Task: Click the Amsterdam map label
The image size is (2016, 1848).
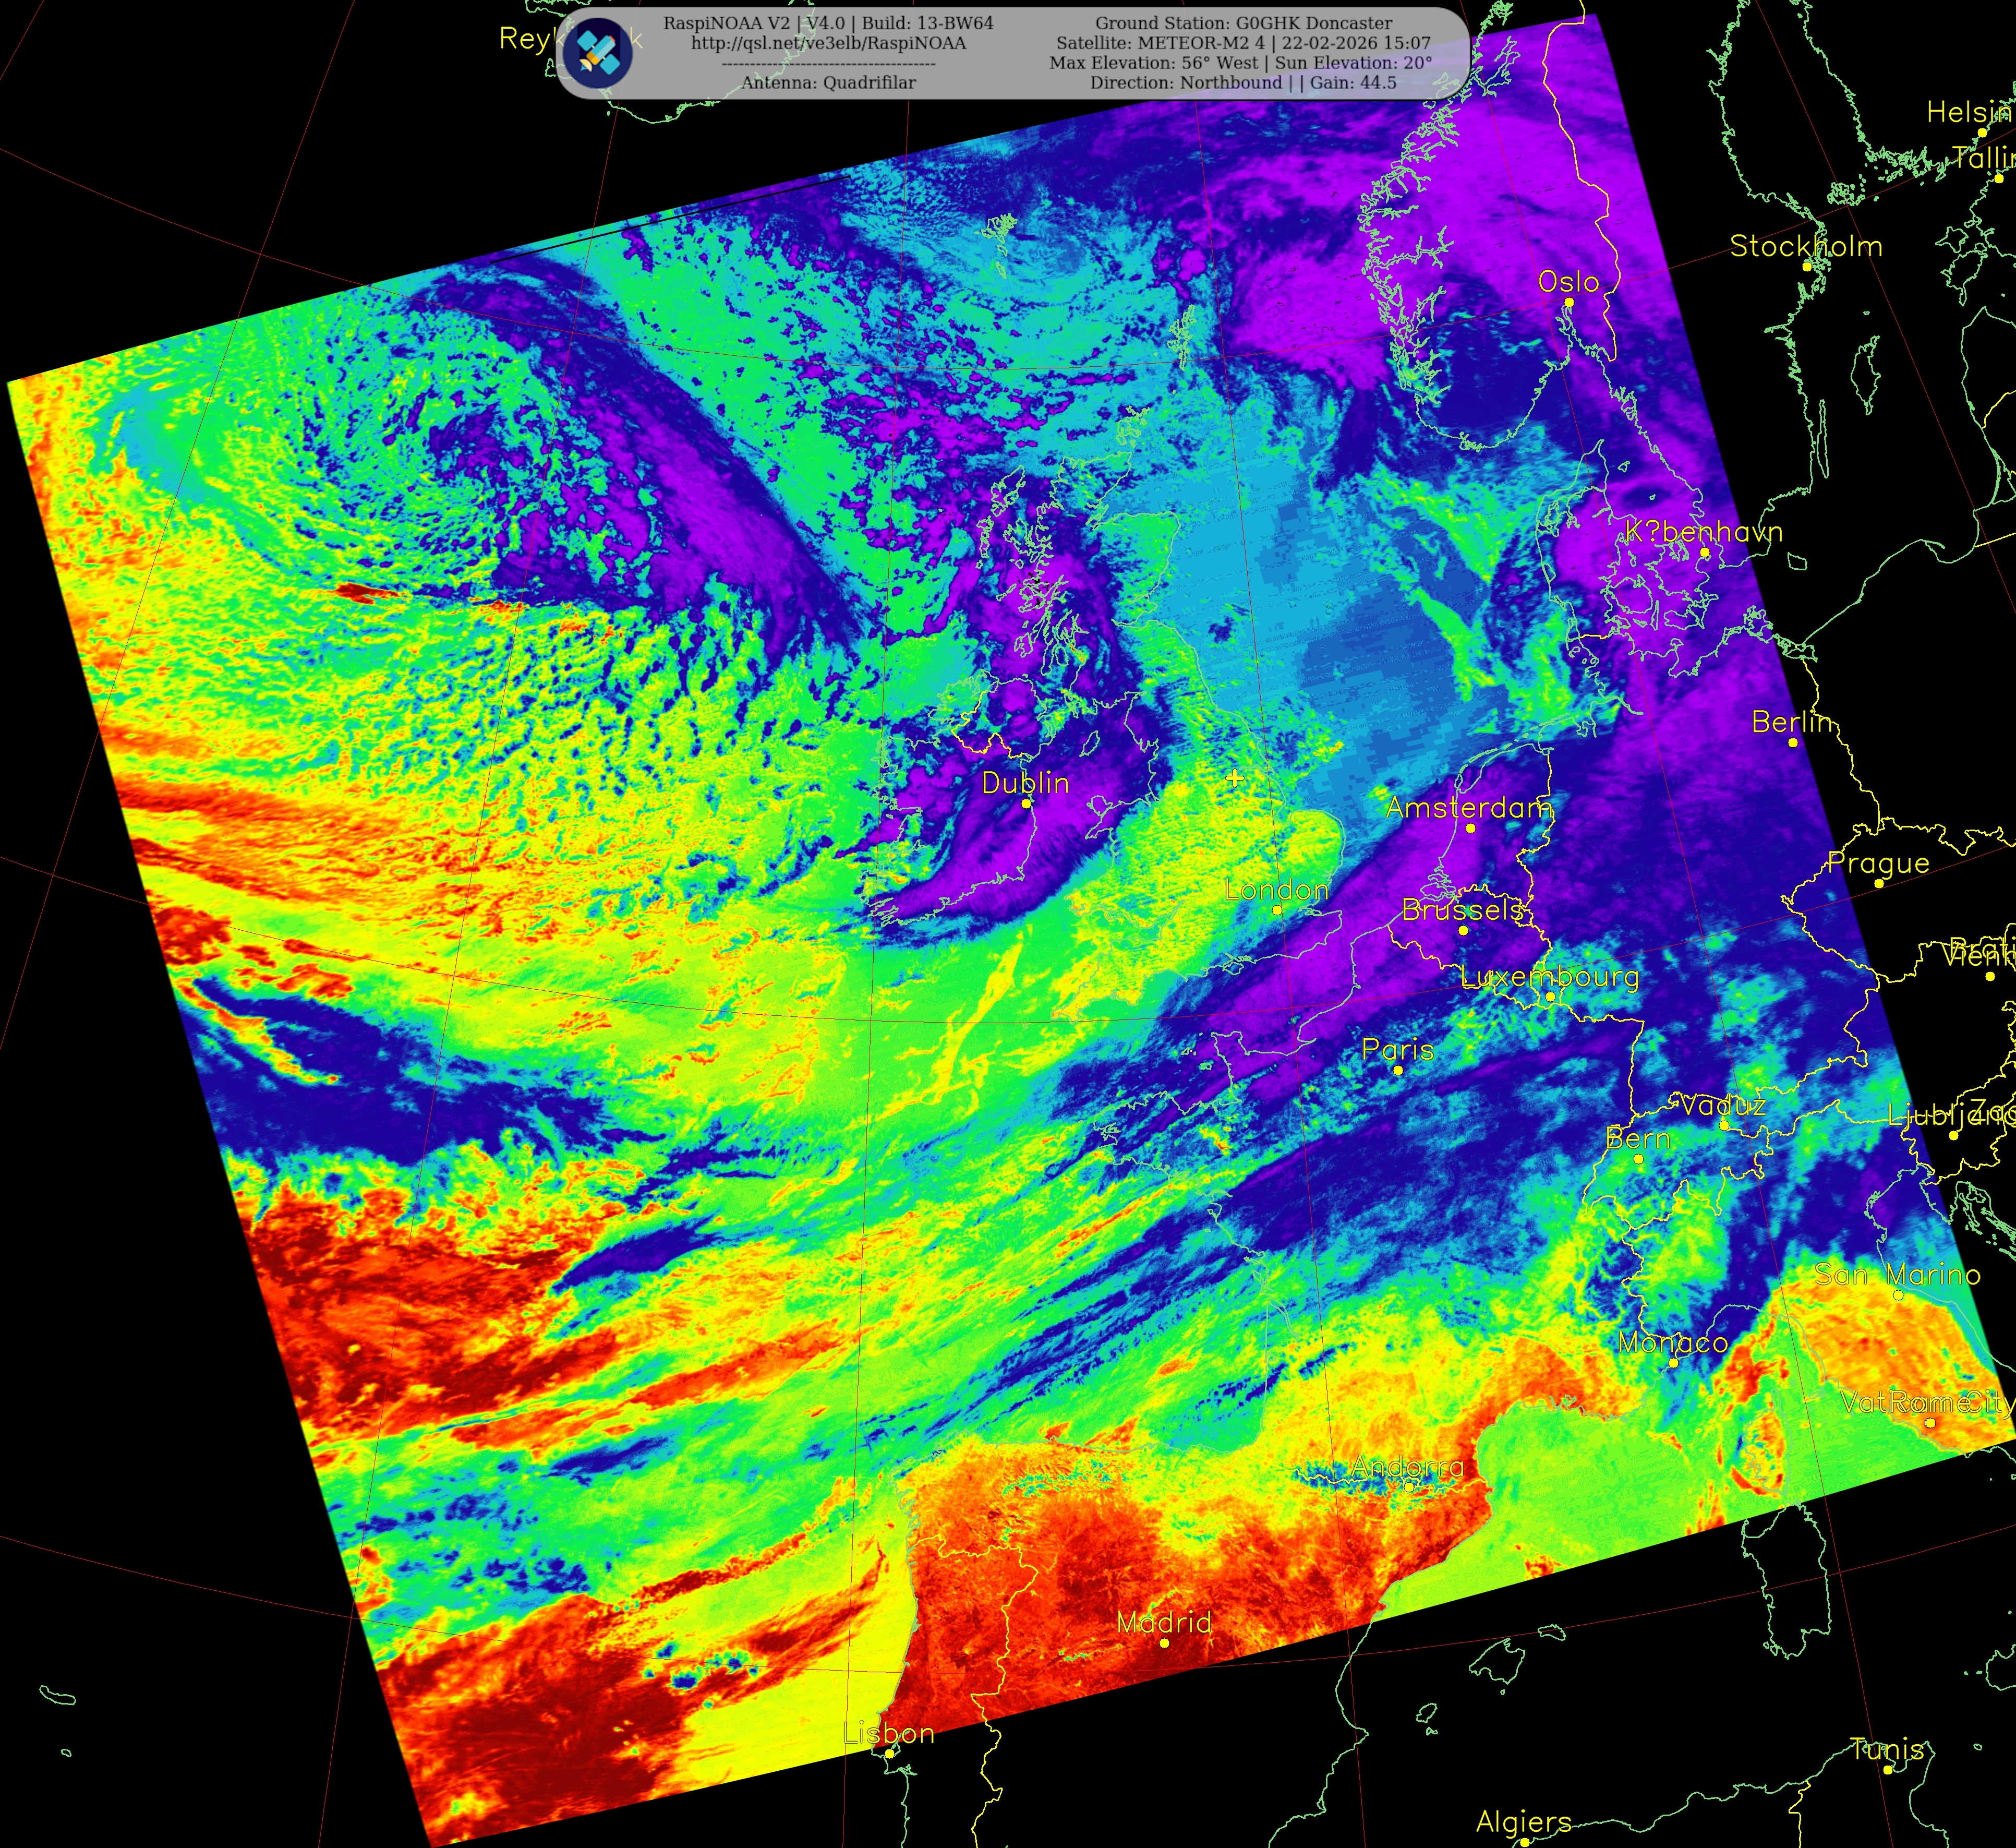Action: tap(1469, 807)
